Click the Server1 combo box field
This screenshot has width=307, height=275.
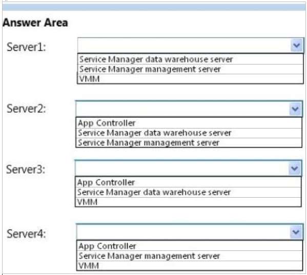(191, 46)
